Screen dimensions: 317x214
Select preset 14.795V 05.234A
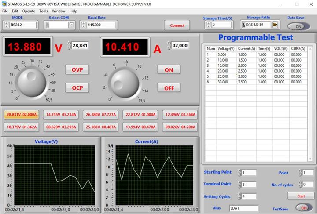click(x=61, y=115)
